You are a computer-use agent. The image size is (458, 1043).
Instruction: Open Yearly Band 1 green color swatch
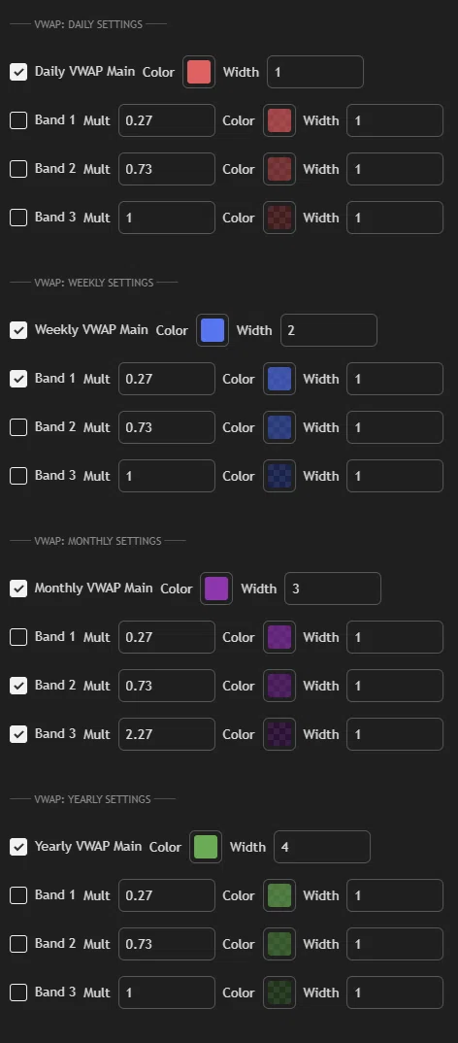279,895
